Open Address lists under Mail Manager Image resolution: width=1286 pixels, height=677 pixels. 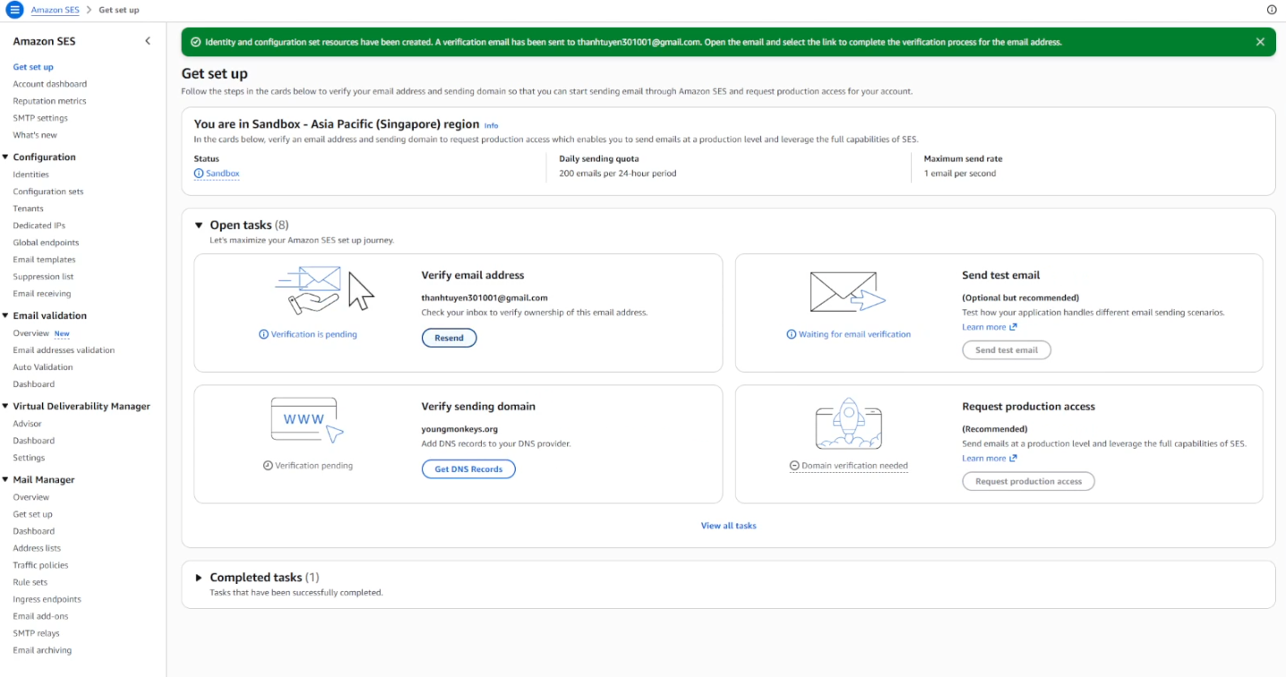coord(37,548)
